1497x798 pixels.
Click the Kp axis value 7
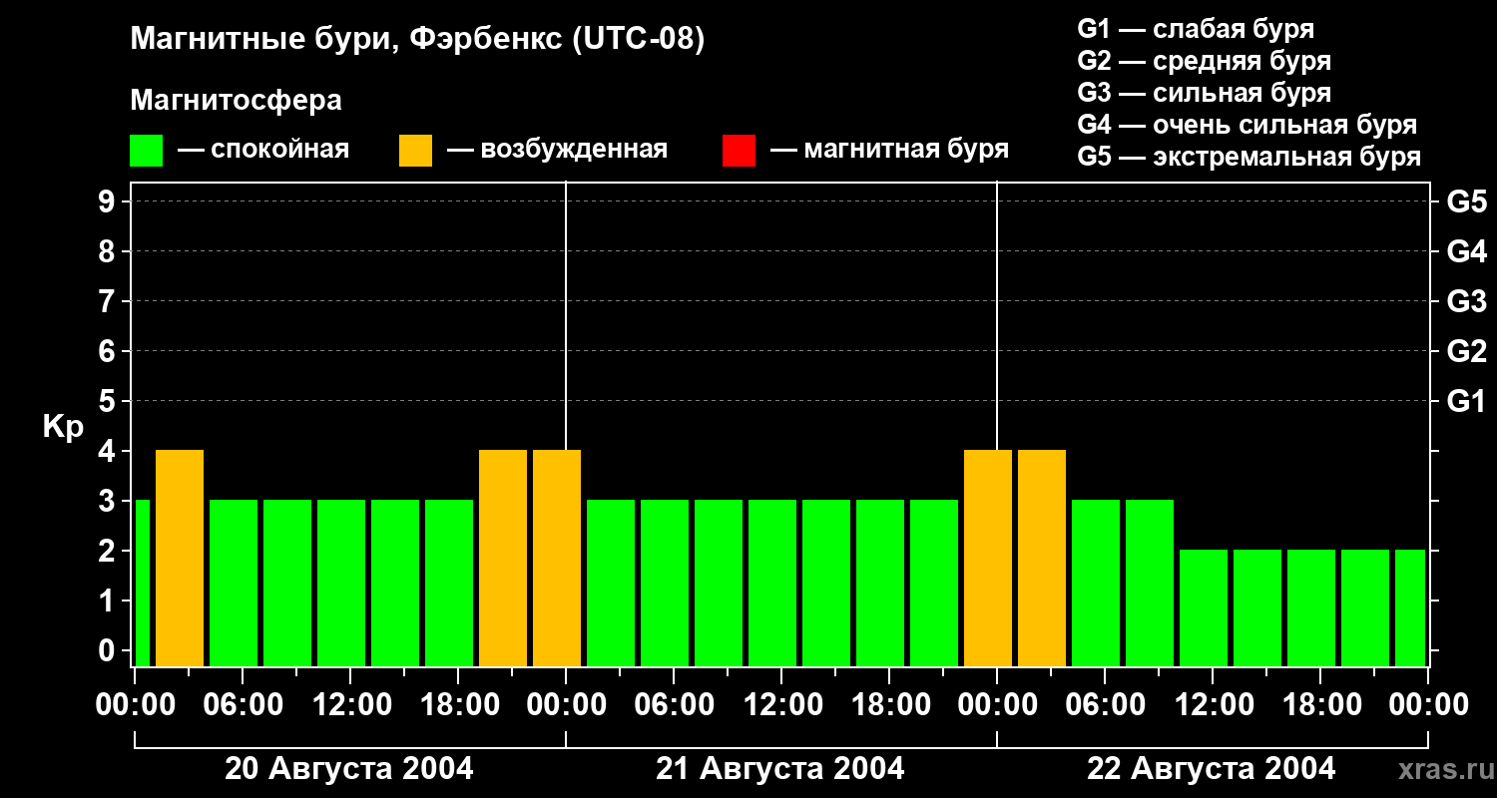[109, 301]
